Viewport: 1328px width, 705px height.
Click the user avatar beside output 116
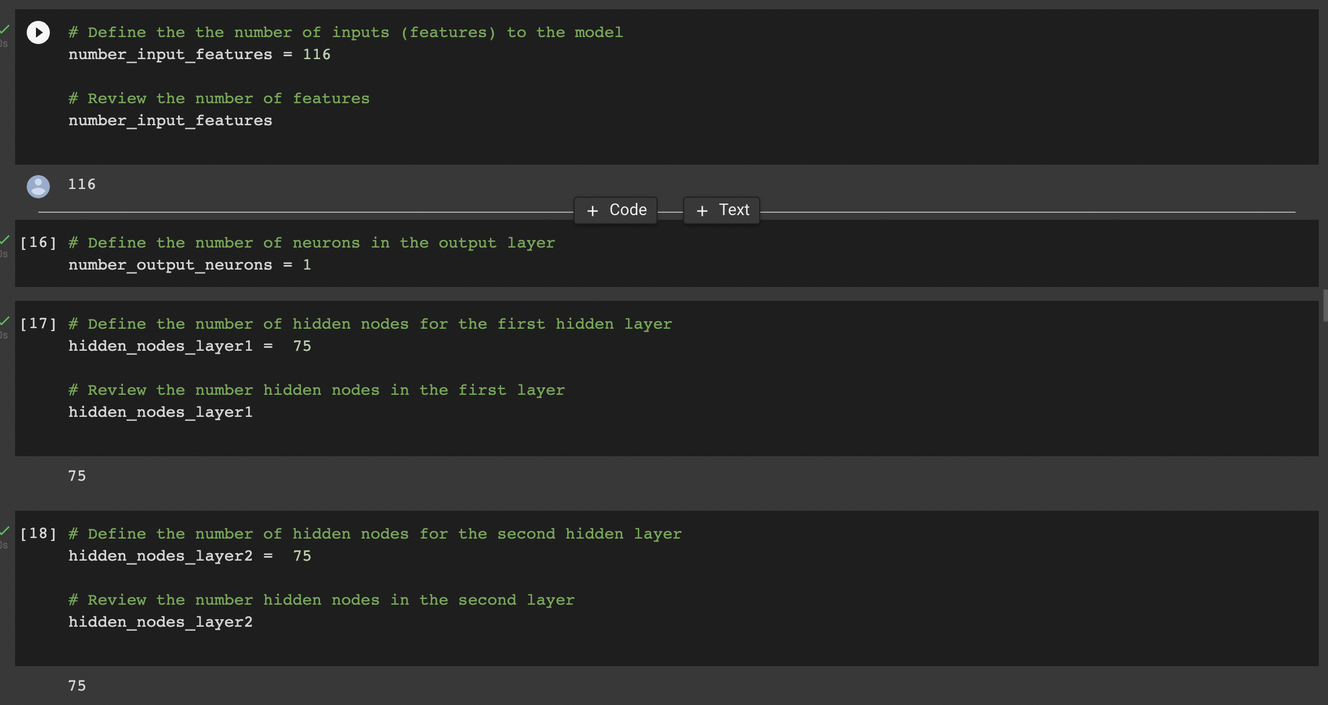(38, 187)
